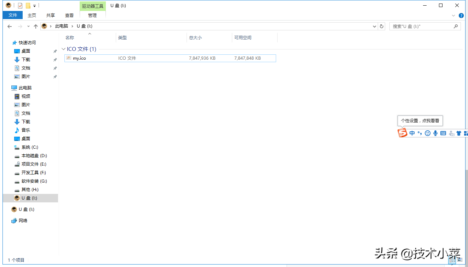Switch to the 共享 ribbon tab
The height and width of the screenshot is (267, 468).
51,15
